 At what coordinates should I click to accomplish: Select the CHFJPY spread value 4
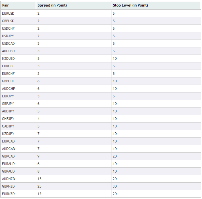coord(38,119)
